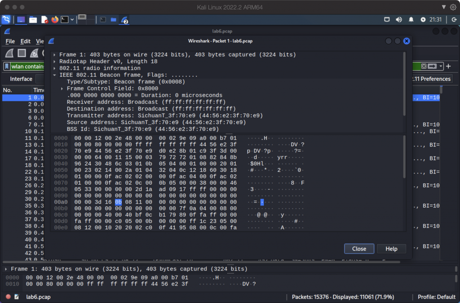Screen dimensions: 460x303
Task: Click the capture status red circle icon
Action: coord(8,297)
